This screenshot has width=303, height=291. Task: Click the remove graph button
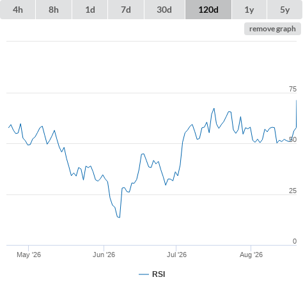tap(272, 29)
